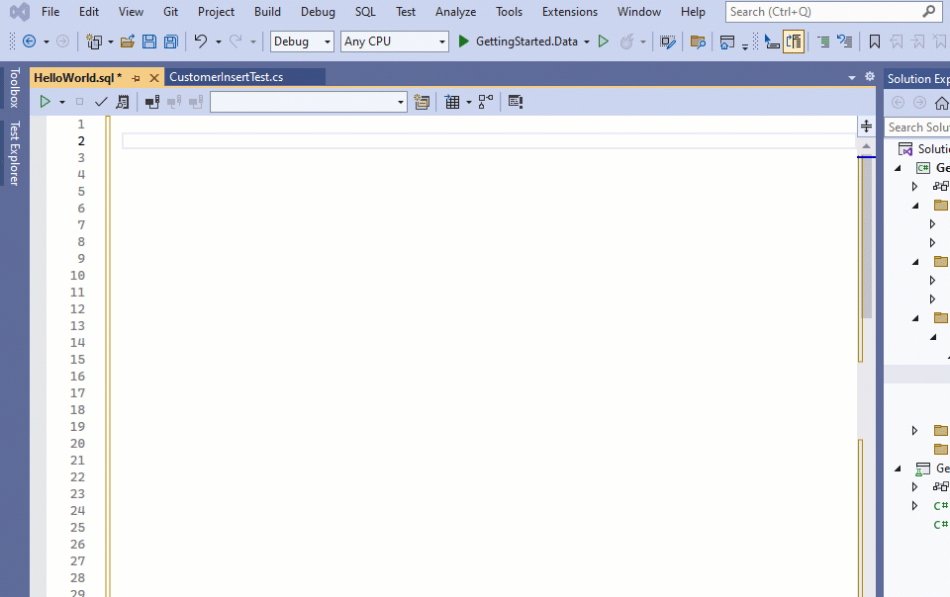Open the Debug menu
The height and width of the screenshot is (597, 950).
[x=318, y=12]
